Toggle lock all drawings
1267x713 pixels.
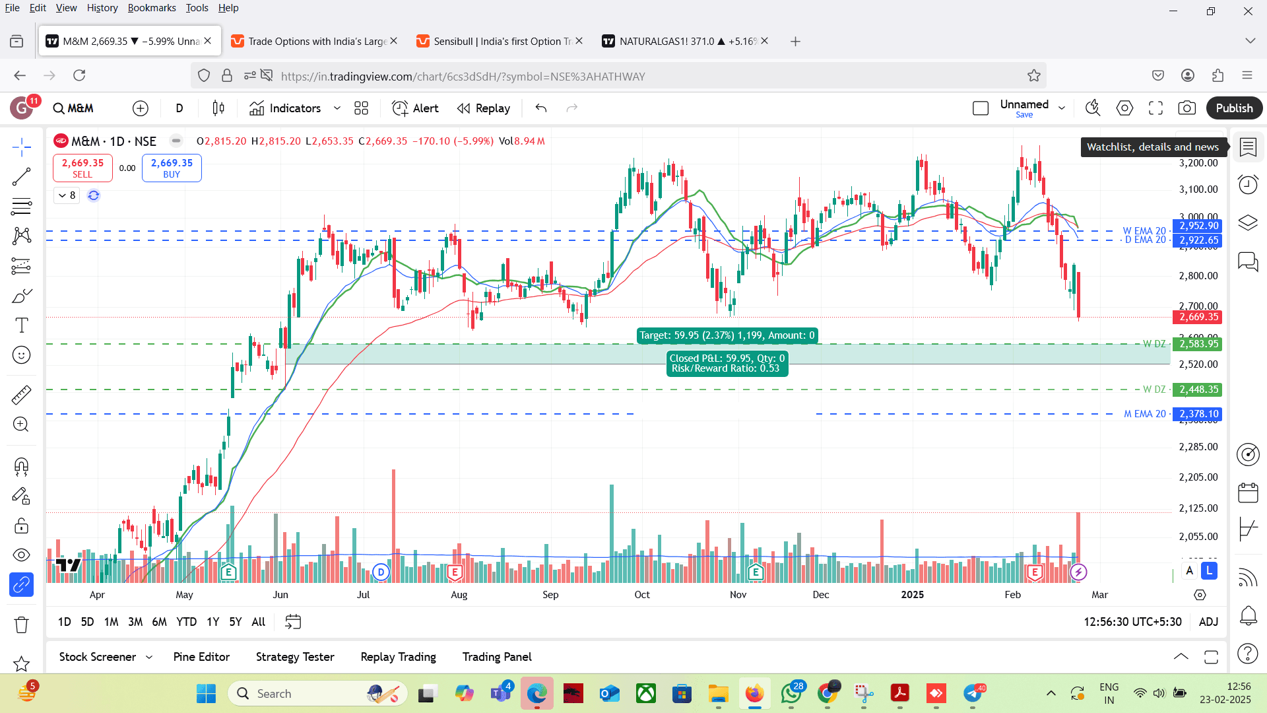(x=21, y=526)
